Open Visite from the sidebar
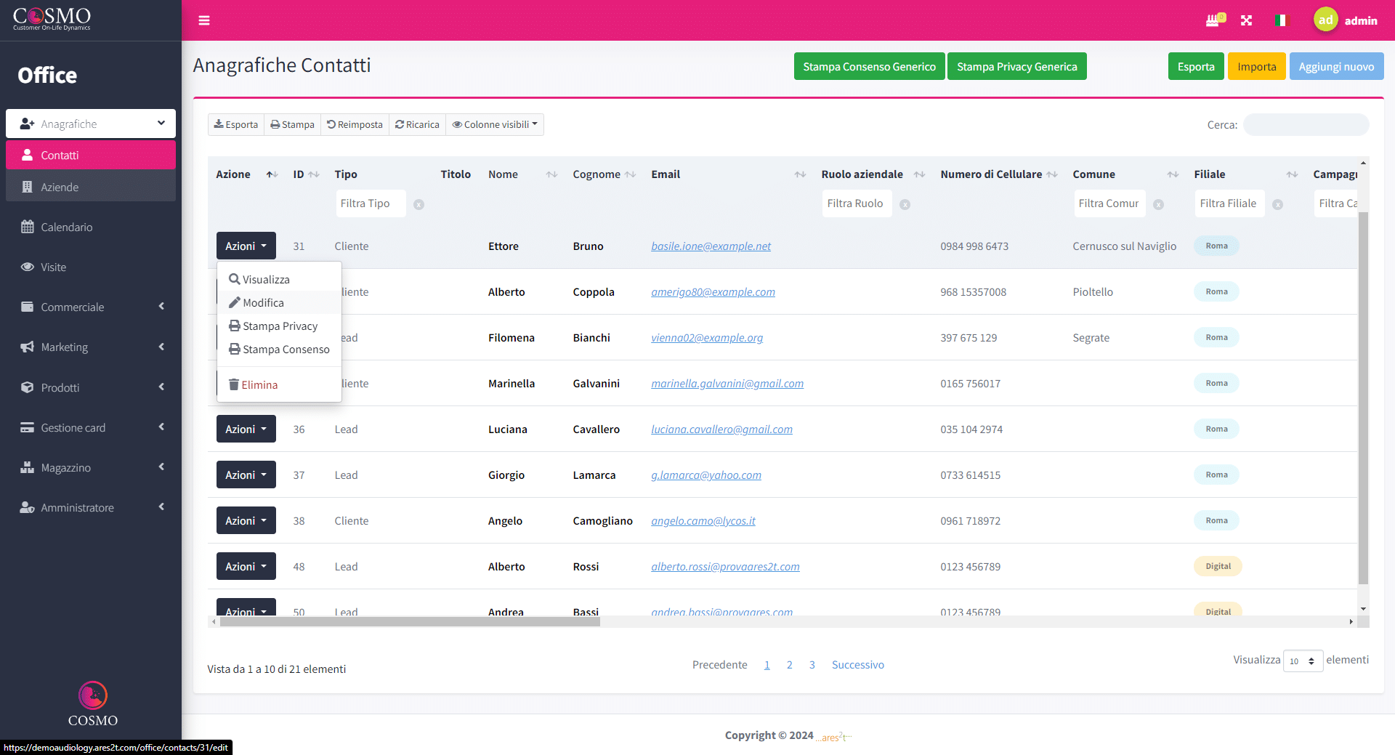 pos(91,267)
